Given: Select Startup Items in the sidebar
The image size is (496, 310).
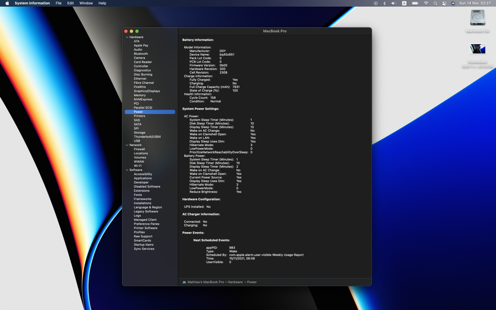Looking at the screenshot, I should [x=144, y=245].
